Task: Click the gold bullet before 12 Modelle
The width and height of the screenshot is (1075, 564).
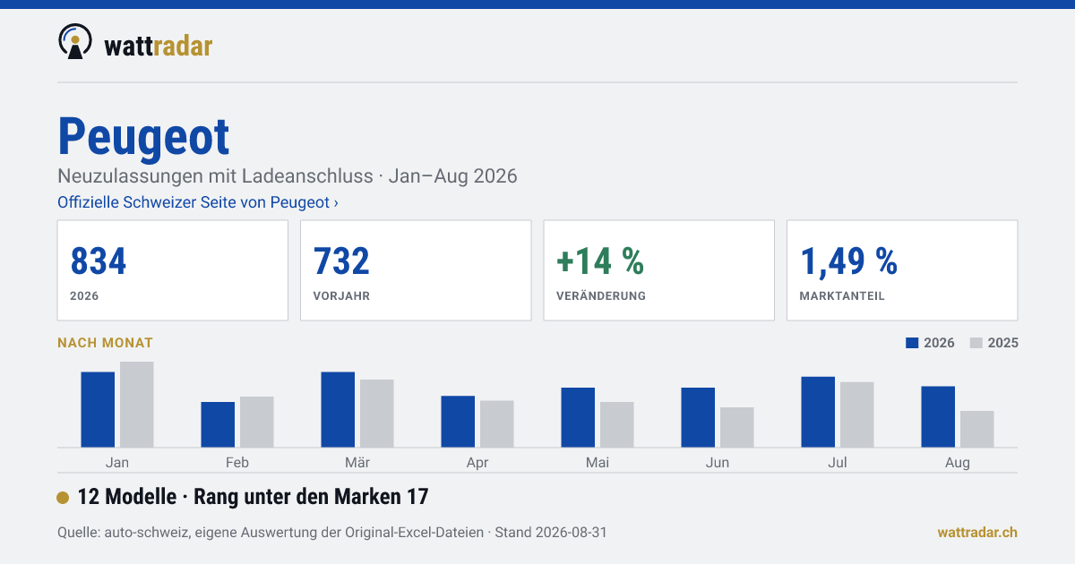Action: pos(63,498)
